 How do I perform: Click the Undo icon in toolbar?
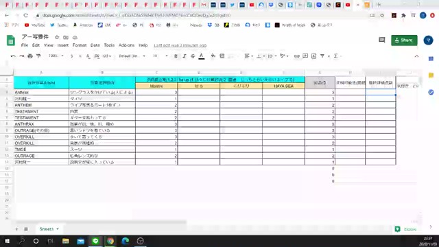(x=13, y=56)
